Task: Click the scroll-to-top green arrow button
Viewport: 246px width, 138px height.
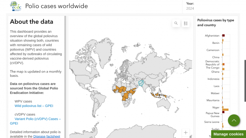Action: pyautogui.click(x=234, y=120)
